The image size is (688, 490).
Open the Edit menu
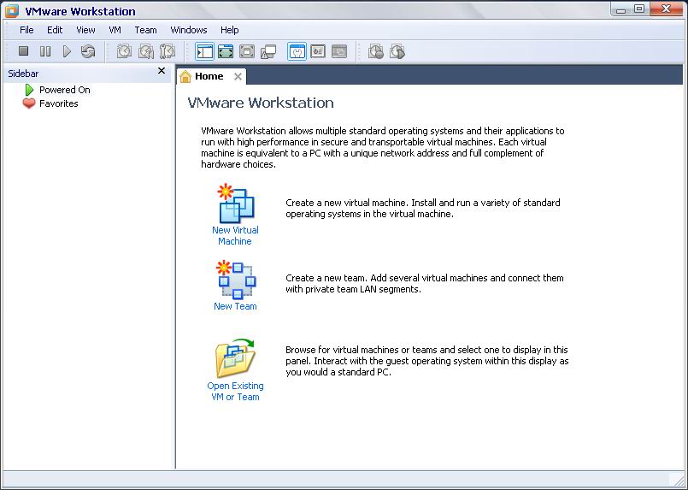click(55, 30)
